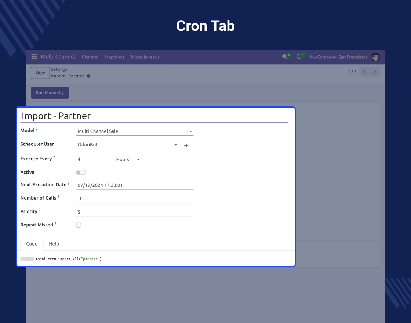Image resolution: width=411 pixels, height=323 pixels.
Task: Show help tooltip for Model field
Action: pyautogui.click(x=37, y=129)
